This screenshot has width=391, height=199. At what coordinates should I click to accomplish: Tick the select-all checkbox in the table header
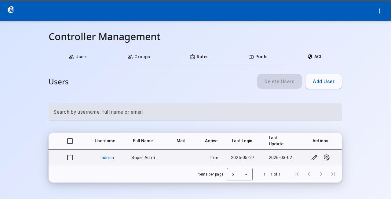click(70, 141)
